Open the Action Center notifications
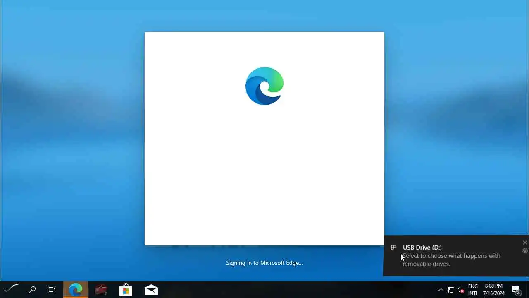 (x=516, y=290)
